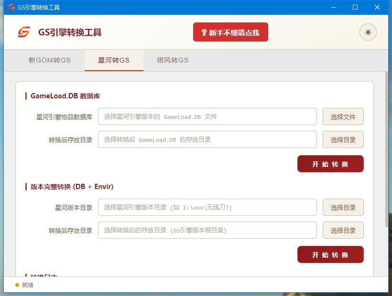This screenshot has height=296, width=392.
Task: Select the 星河转GS tab
Action: (114, 60)
